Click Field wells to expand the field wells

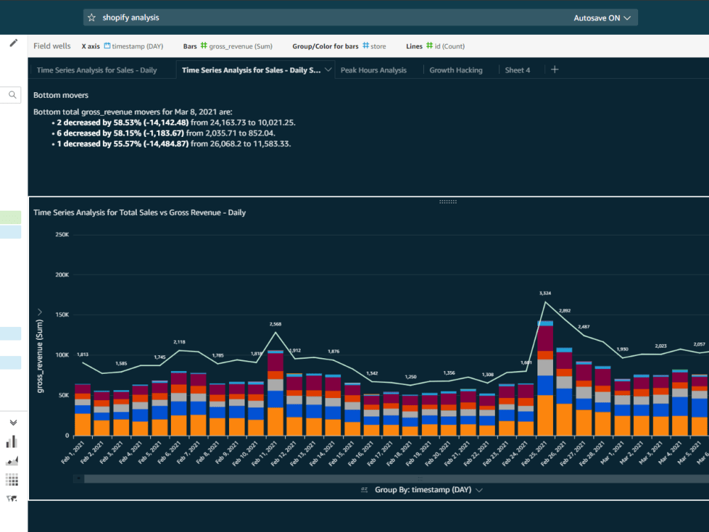click(x=51, y=45)
